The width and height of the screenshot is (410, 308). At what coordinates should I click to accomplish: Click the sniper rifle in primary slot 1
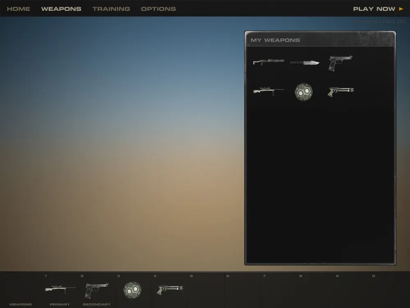coord(60,289)
